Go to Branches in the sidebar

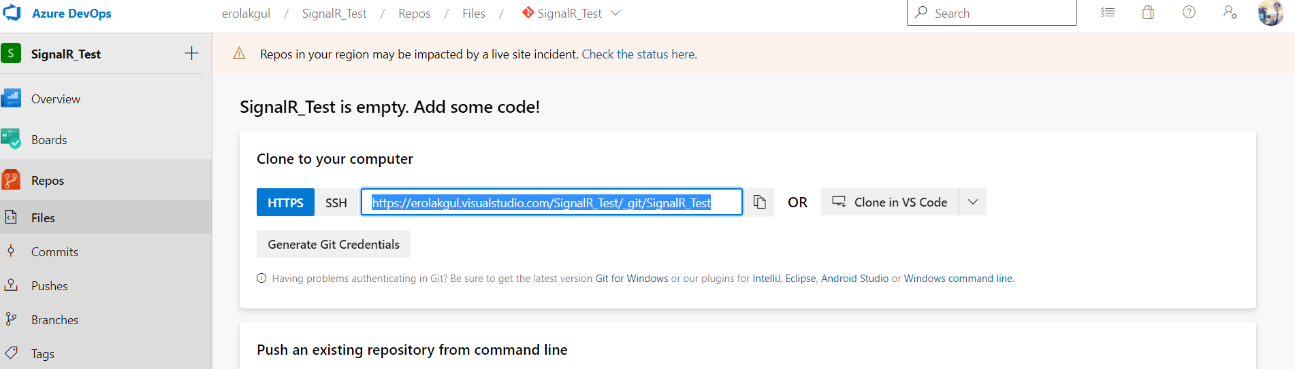coord(54,320)
